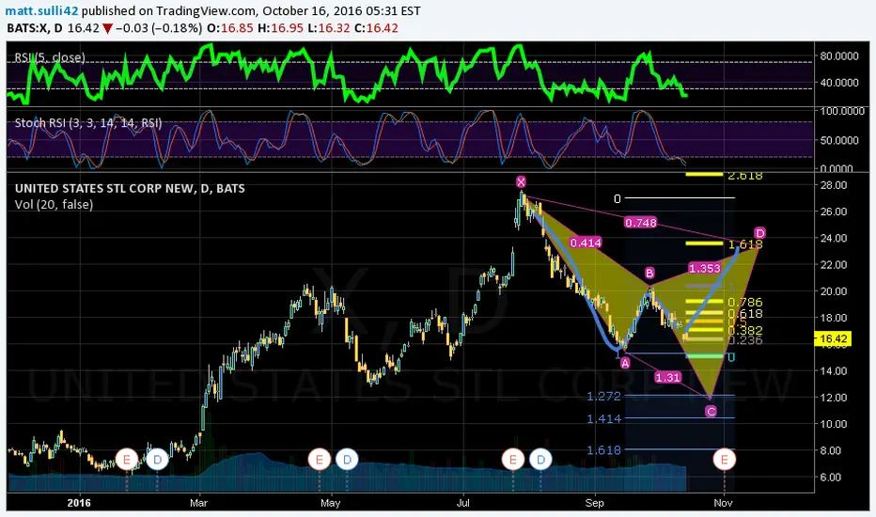
Task: Click the O:16.85 open value
Action: coord(229,28)
